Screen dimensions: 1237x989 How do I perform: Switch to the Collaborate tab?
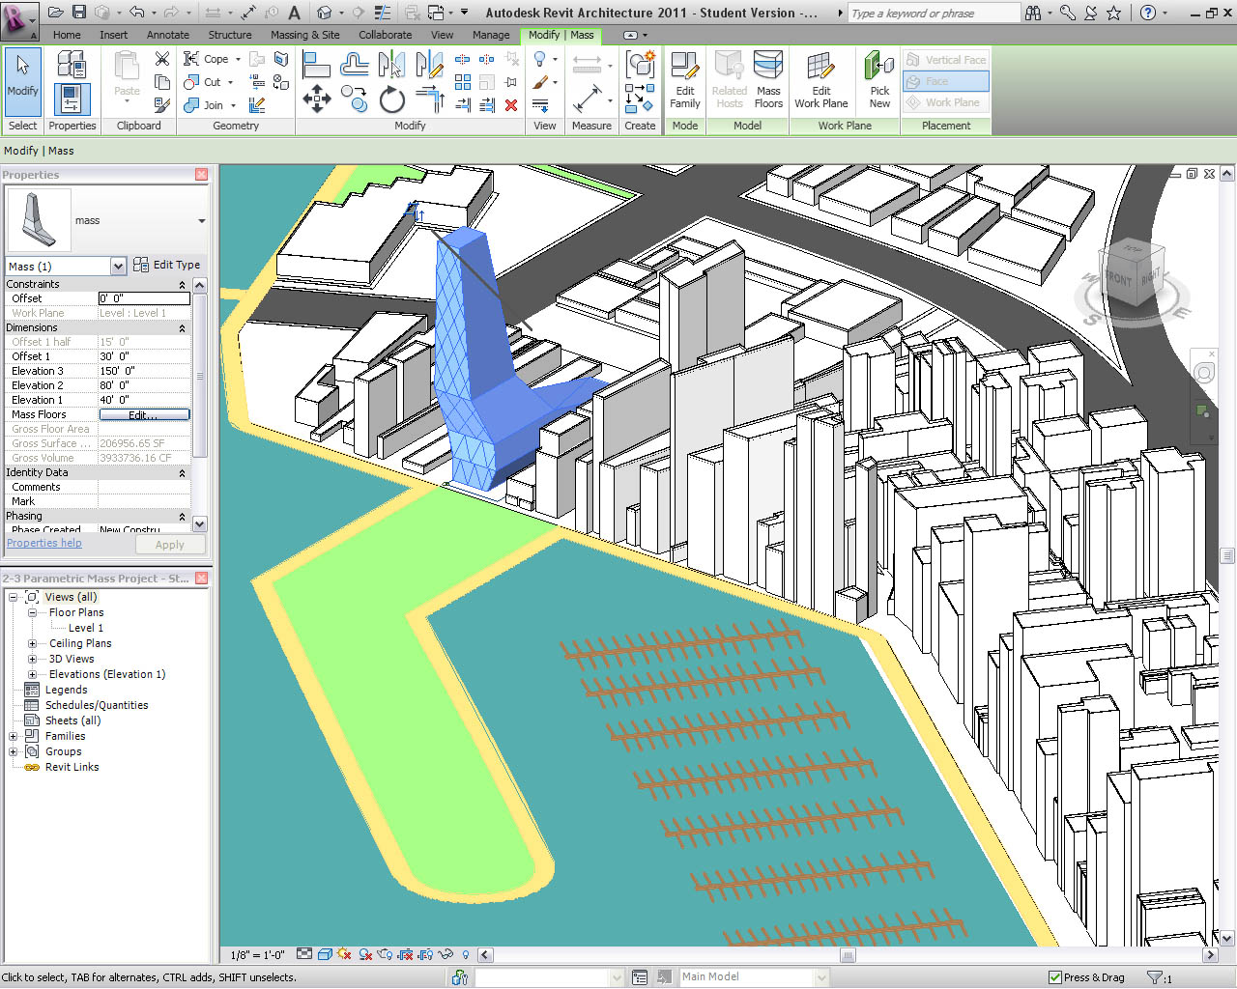point(385,35)
